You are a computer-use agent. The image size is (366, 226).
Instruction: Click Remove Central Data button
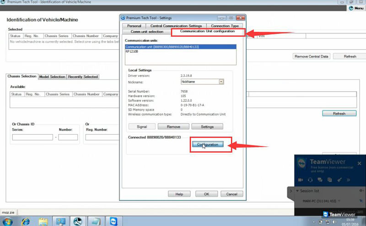coord(311,56)
